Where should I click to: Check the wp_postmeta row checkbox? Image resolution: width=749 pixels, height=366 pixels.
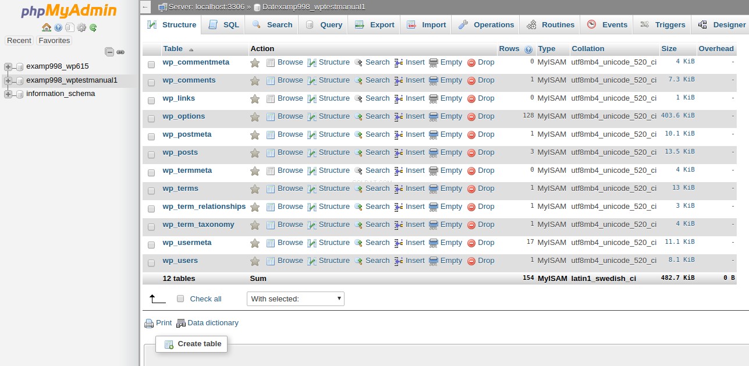[151, 137]
